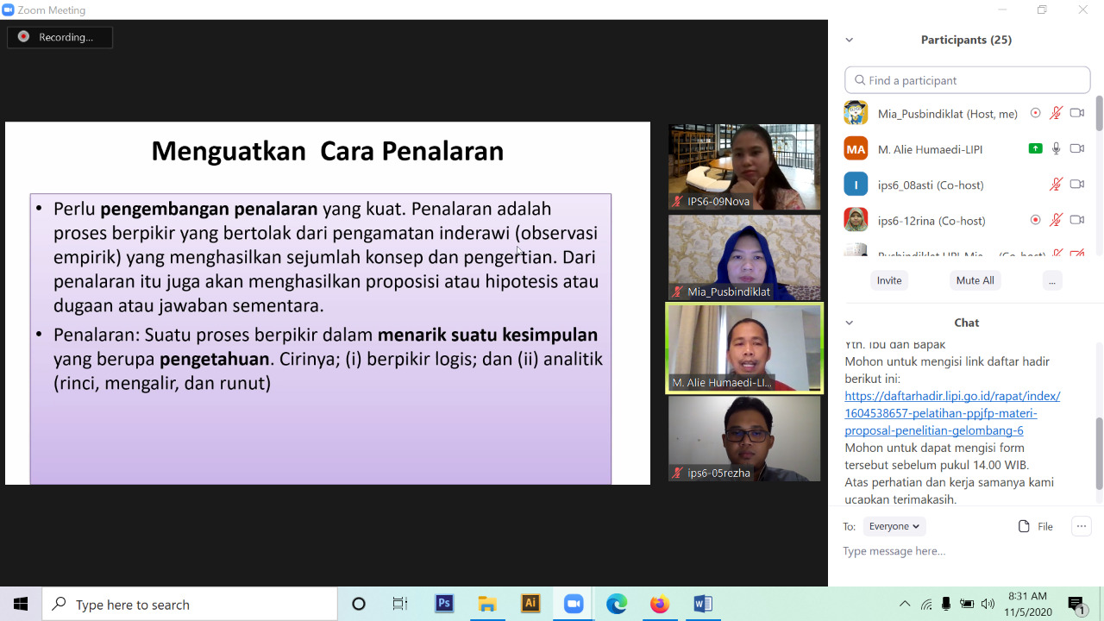Click the green screen-share icon beside M. Alie Humaedi

point(1035,148)
